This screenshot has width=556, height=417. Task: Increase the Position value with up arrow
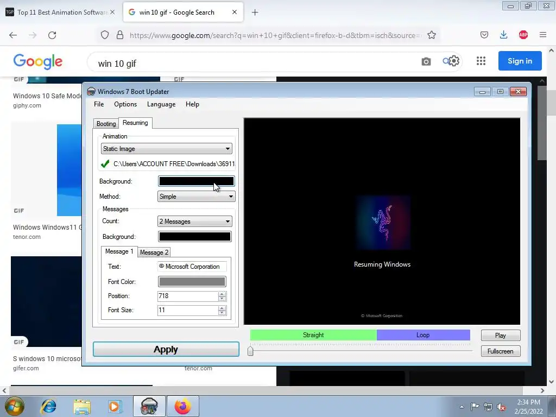pyautogui.click(x=222, y=294)
